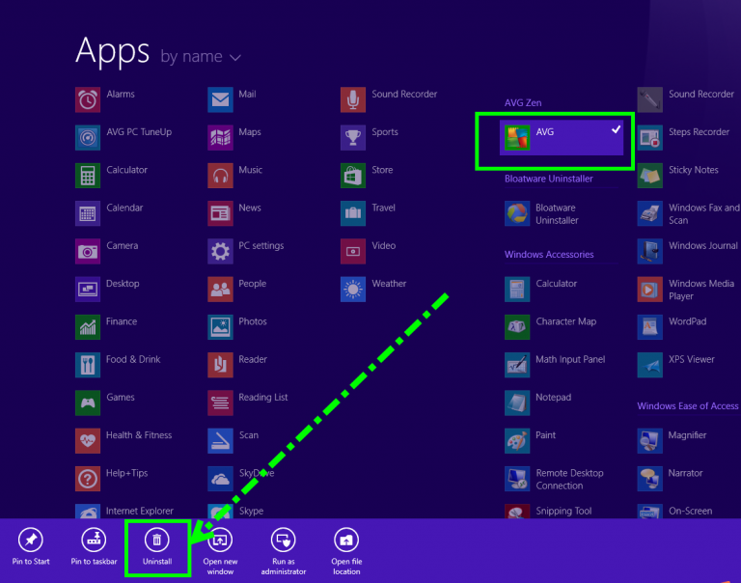
Task: Open the Games app icon
Action: pyautogui.click(x=88, y=403)
